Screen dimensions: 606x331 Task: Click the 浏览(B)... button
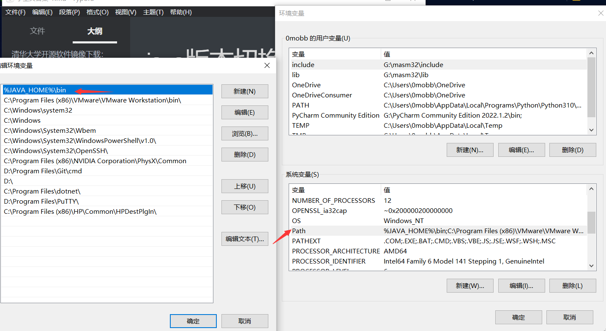245,134
